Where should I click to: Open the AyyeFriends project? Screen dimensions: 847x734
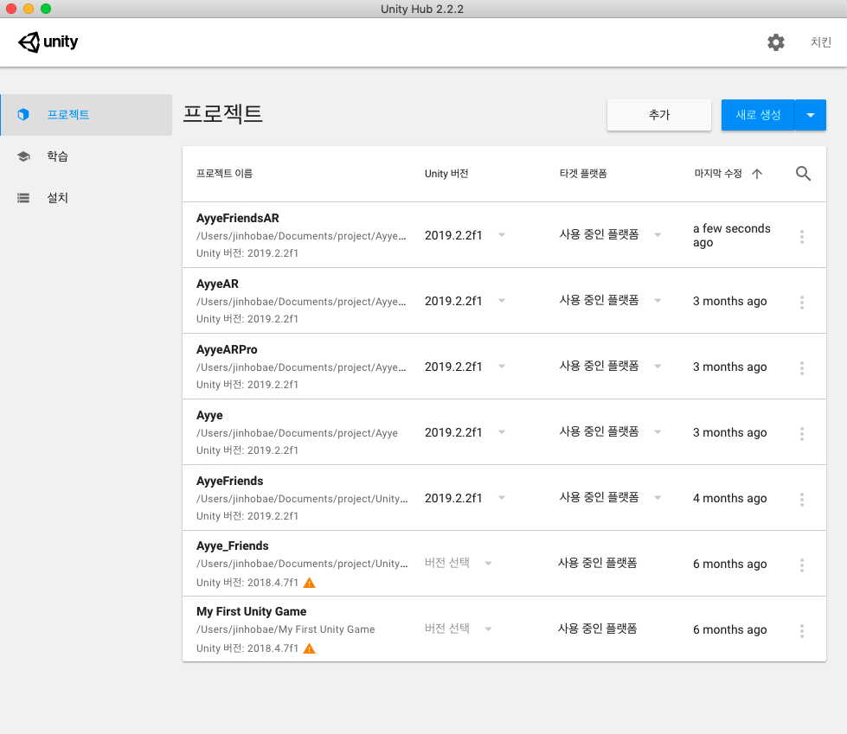coord(504,498)
